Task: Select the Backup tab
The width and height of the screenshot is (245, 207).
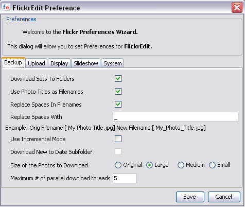Action: [13, 62]
